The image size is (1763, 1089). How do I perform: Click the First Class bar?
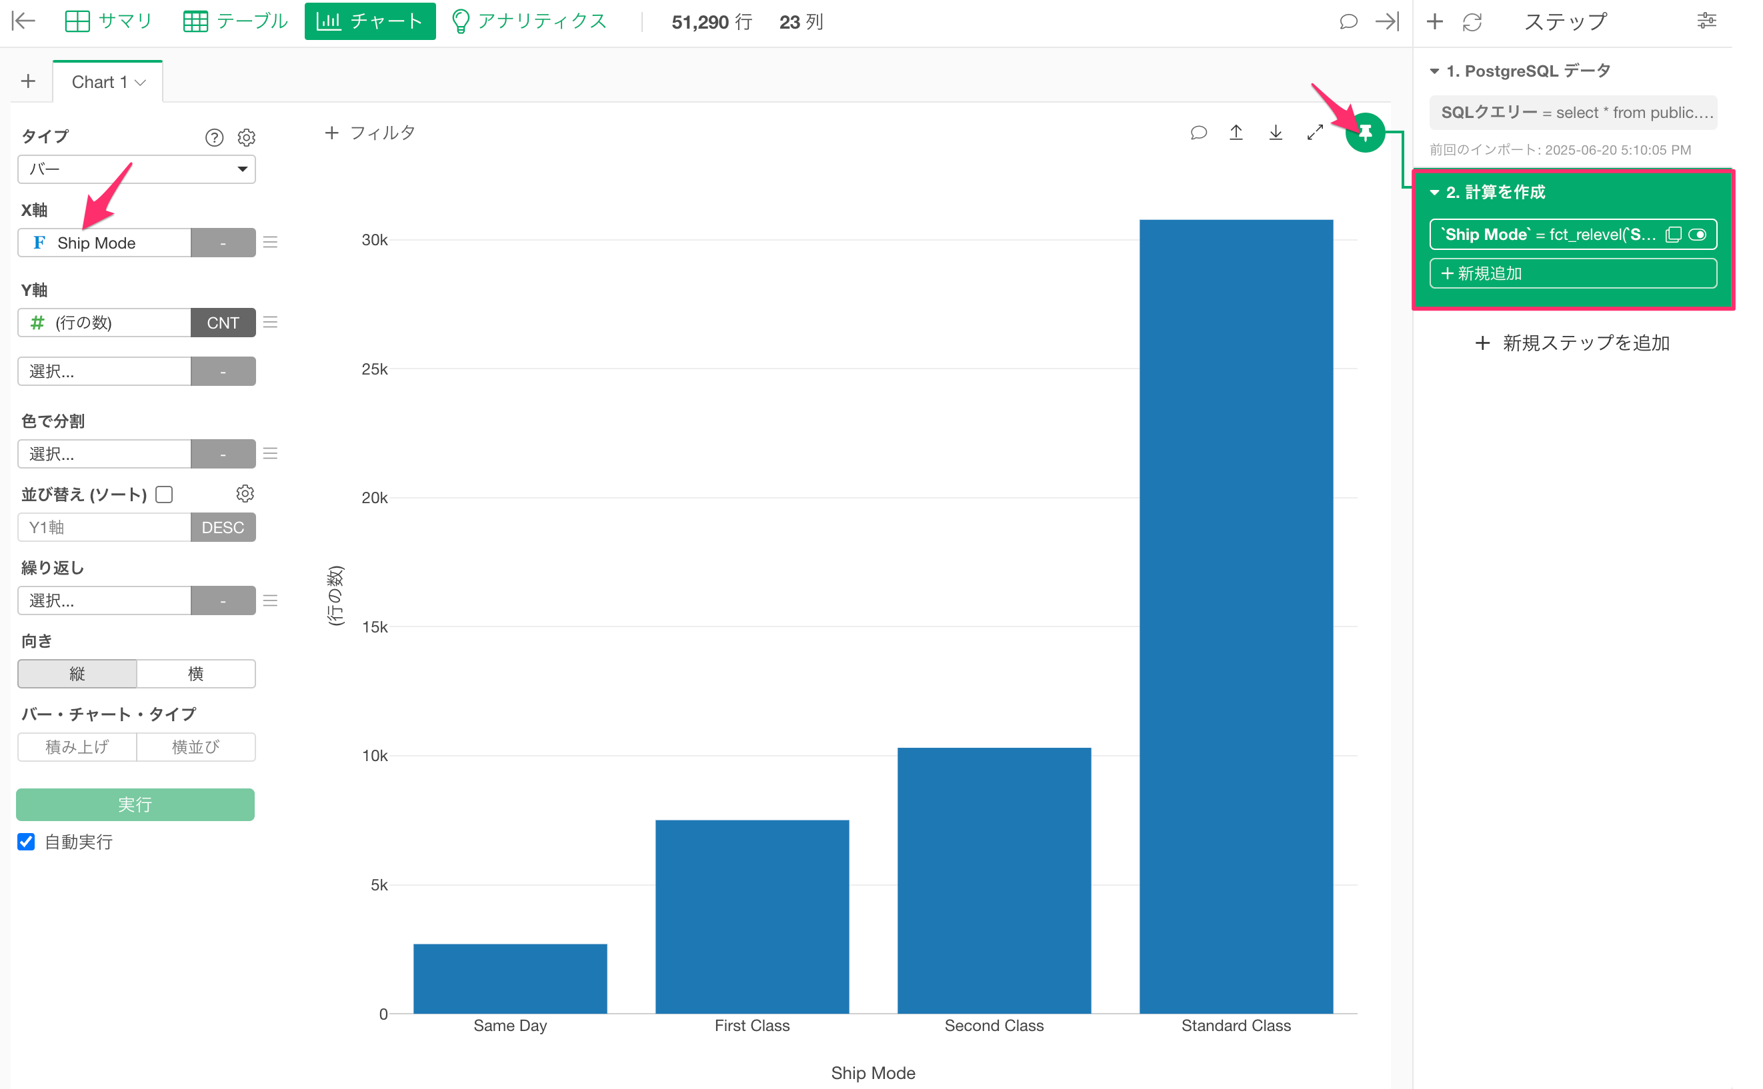pyautogui.click(x=752, y=916)
